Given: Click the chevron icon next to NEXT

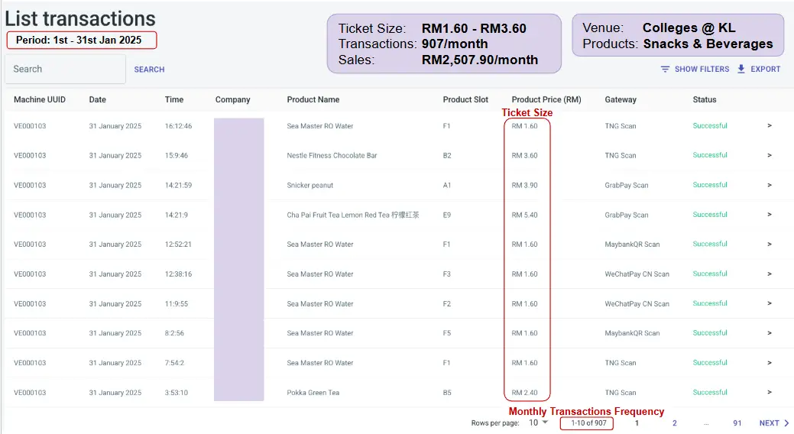Looking at the screenshot, I should point(786,423).
